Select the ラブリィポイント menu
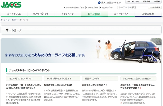Screen dimensions: 163x106 [x=41, y=14]
